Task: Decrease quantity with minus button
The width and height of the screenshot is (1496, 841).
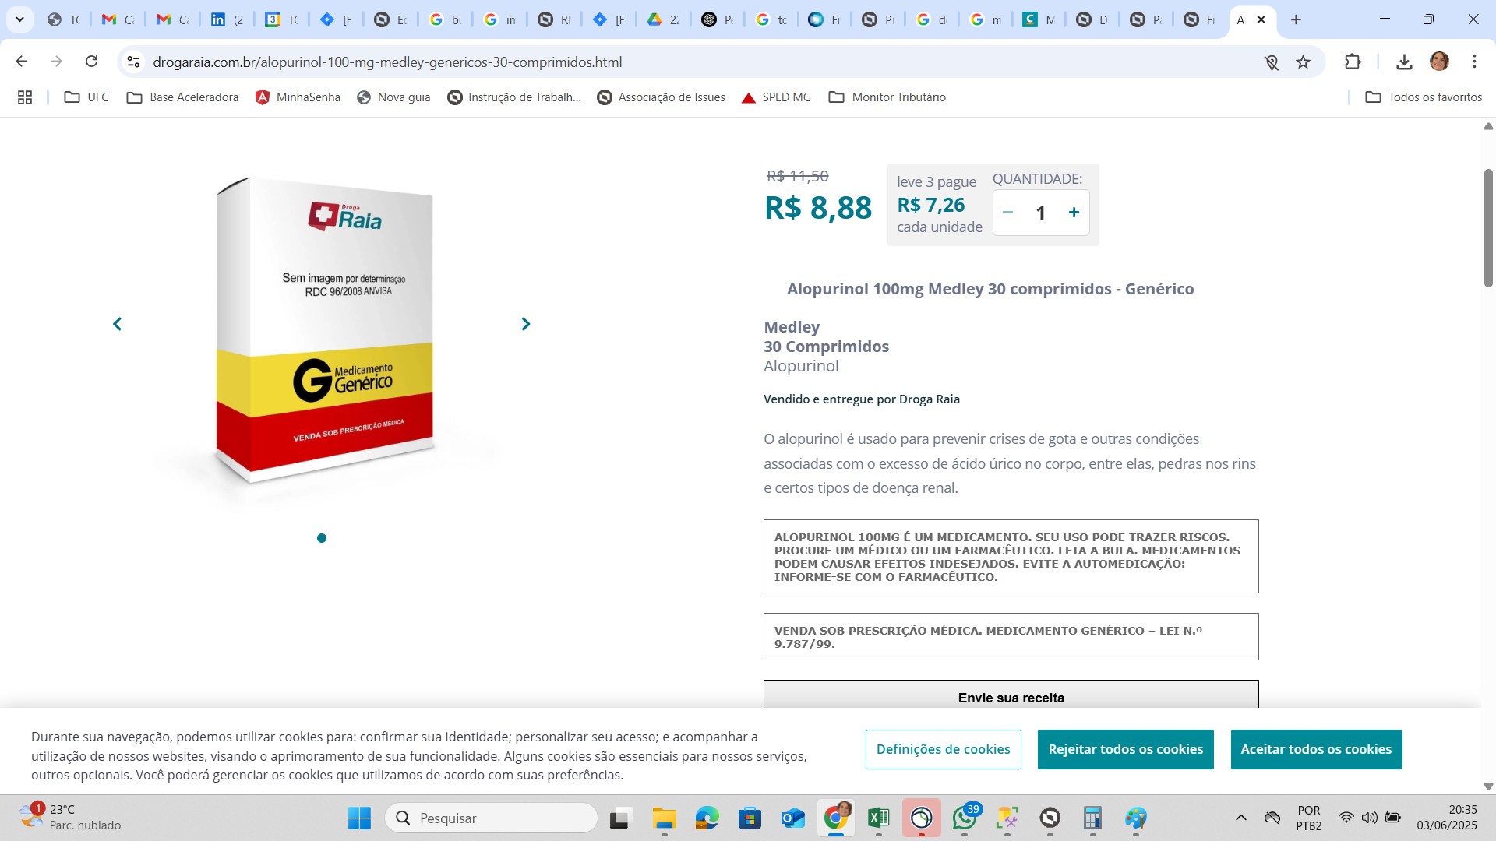Action: pyautogui.click(x=1007, y=213)
